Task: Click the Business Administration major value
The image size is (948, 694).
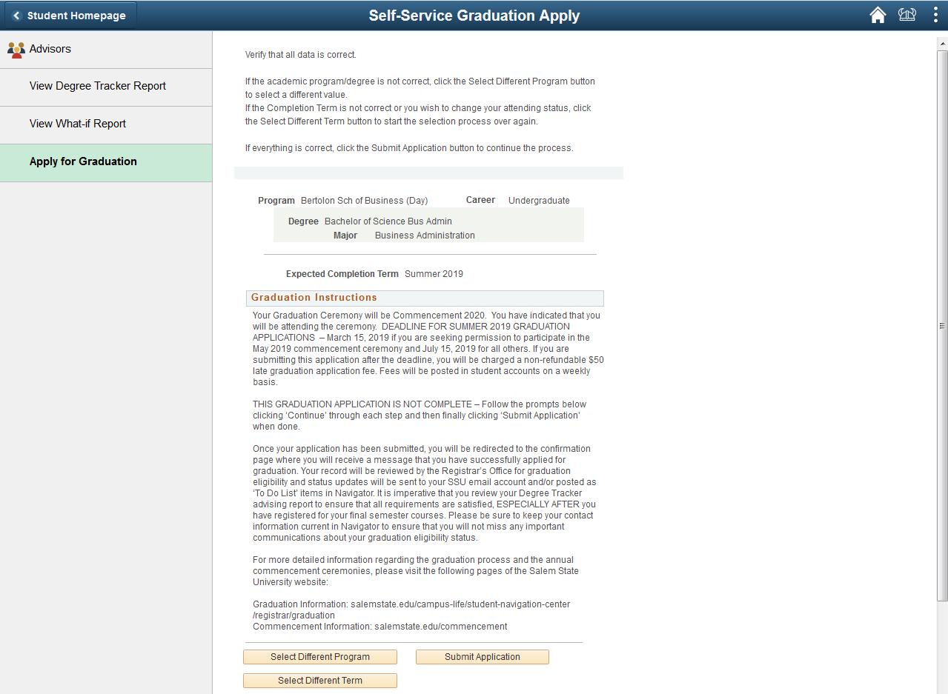Action: (425, 236)
